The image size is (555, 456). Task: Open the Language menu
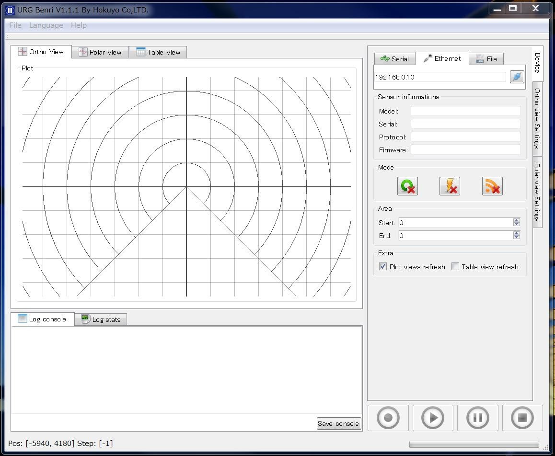(x=46, y=25)
